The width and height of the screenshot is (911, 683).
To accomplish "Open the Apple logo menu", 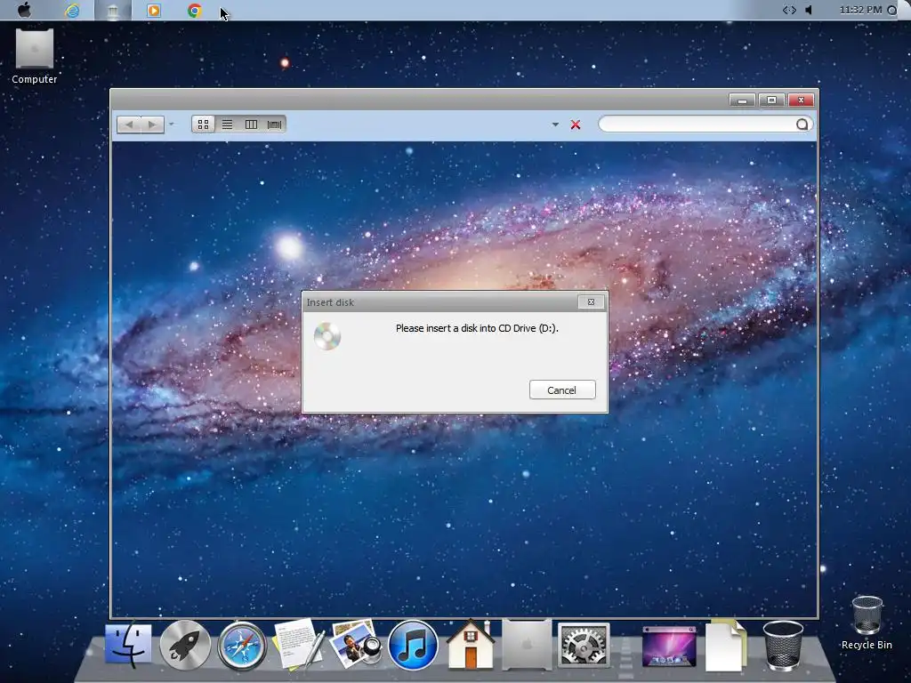I will click(x=24, y=10).
